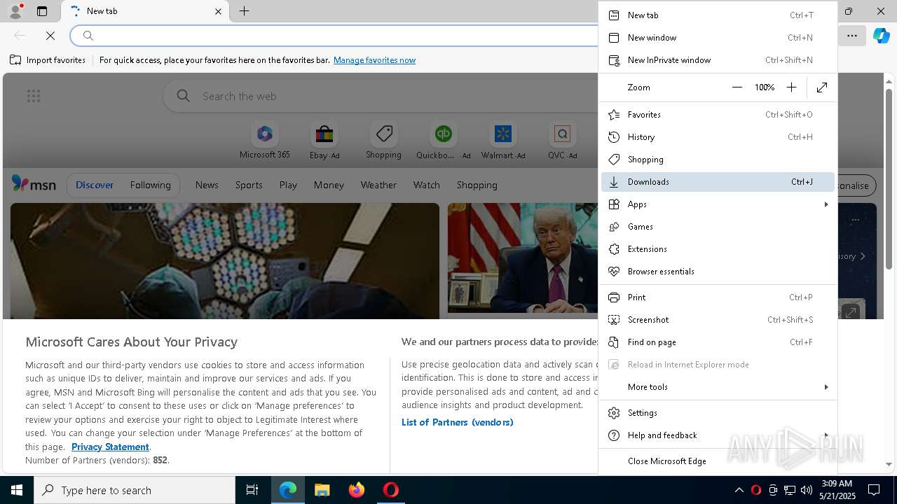Click the MSN logo
The width and height of the screenshot is (897, 504).
(34, 184)
